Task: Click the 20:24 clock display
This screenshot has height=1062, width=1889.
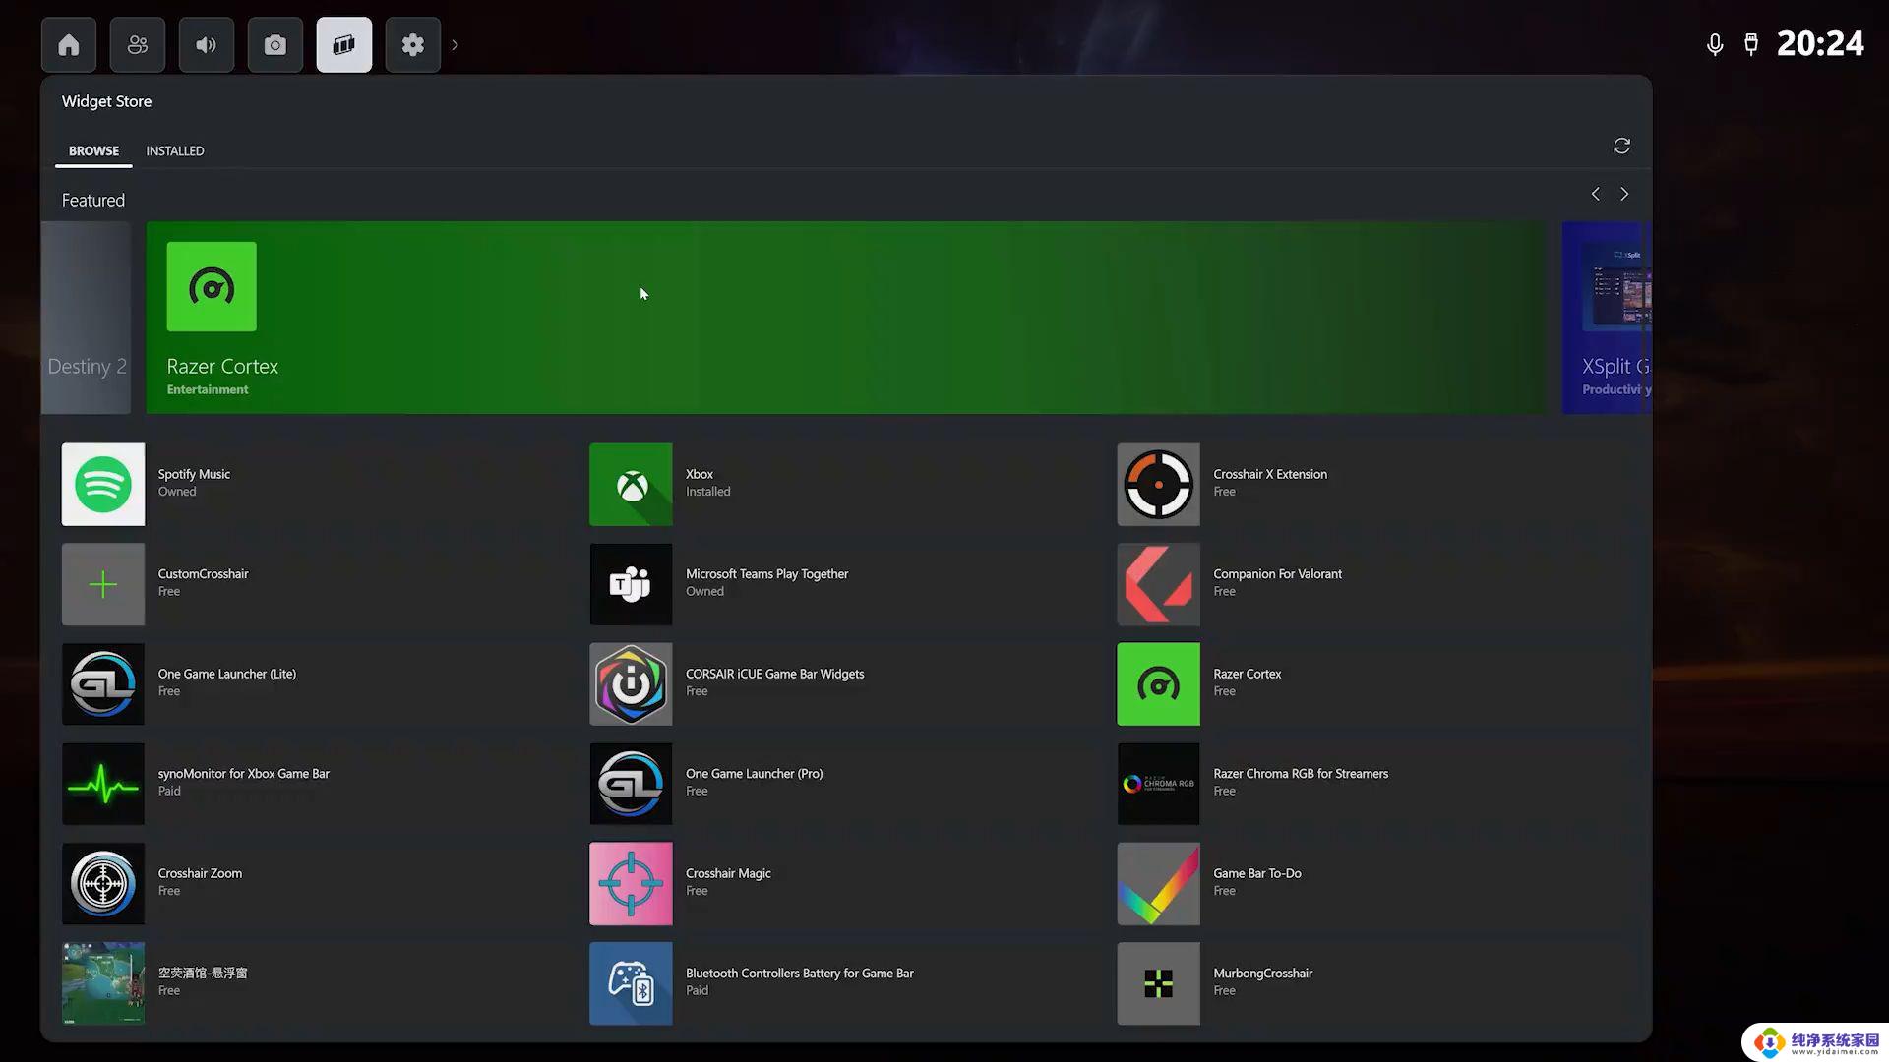Action: click(1820, 43)
